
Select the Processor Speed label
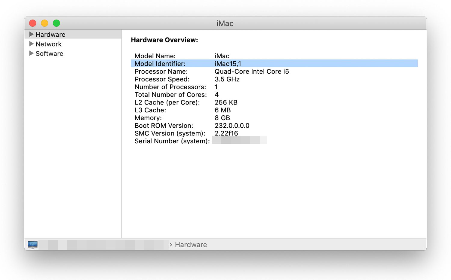(162, 79)
